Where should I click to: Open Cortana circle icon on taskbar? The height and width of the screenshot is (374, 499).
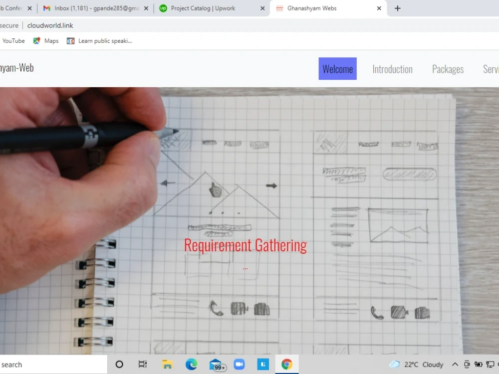[x=119, y=365]
